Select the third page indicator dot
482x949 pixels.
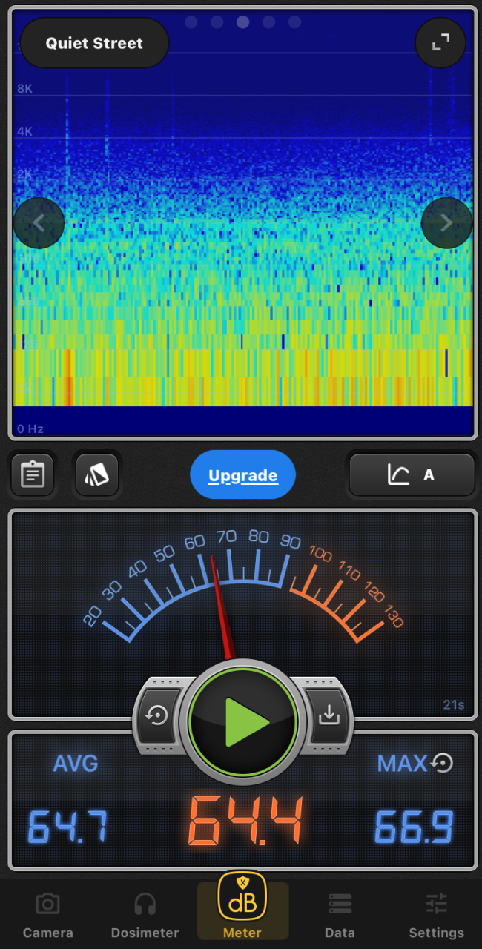point(242,22)
